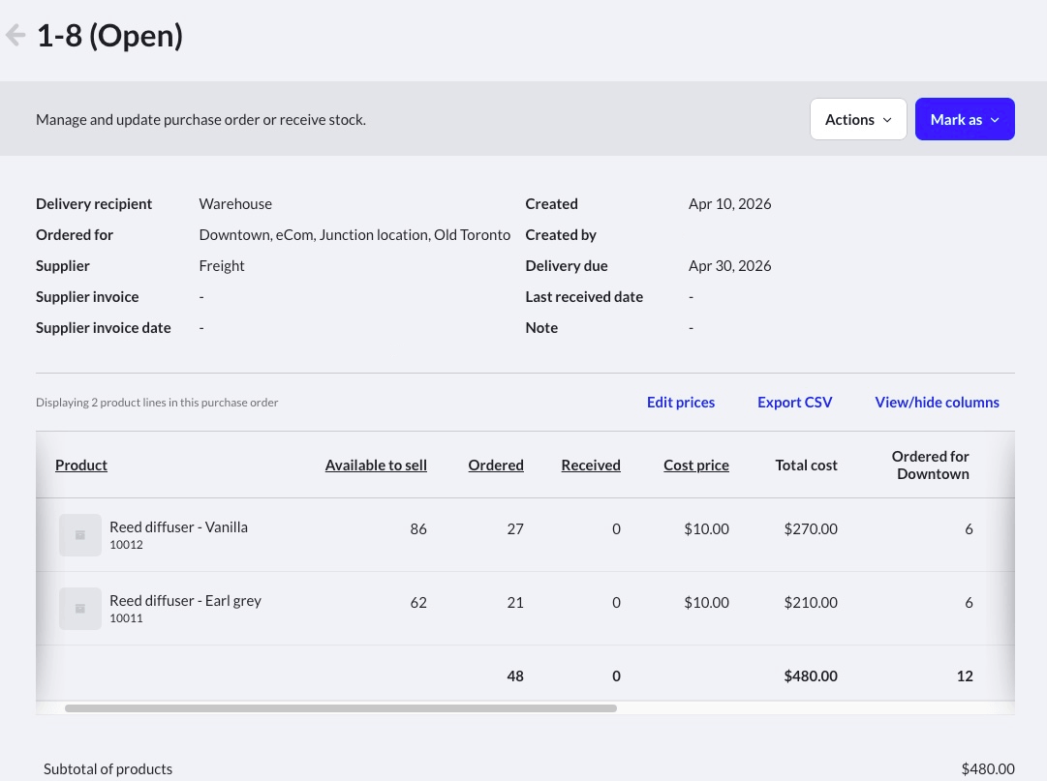Click the page title 1-8 (Open)

(x=109, y=36)
